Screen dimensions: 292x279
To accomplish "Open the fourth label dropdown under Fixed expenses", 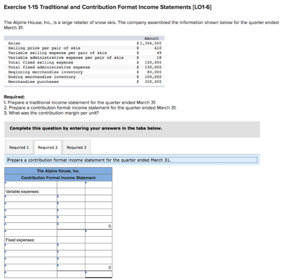I will 31,268.
